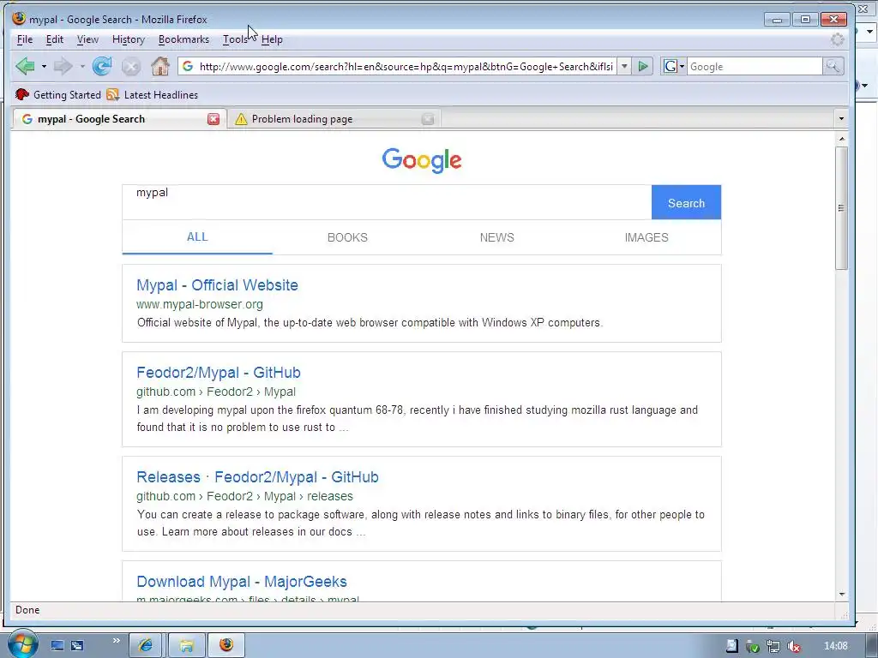Image resolution: width=878 pixels, height=658 pixels.
Task: Click the green Go arrow beside the address bar
Action: (643, 67)
